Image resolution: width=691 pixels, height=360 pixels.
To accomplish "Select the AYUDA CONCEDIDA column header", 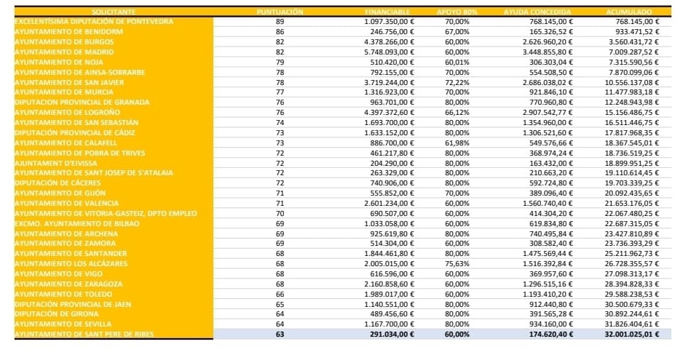I will pos(537,12).
